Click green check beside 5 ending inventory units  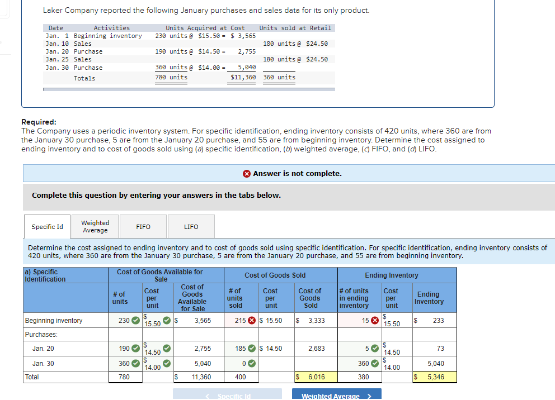(x=374, y=349)
